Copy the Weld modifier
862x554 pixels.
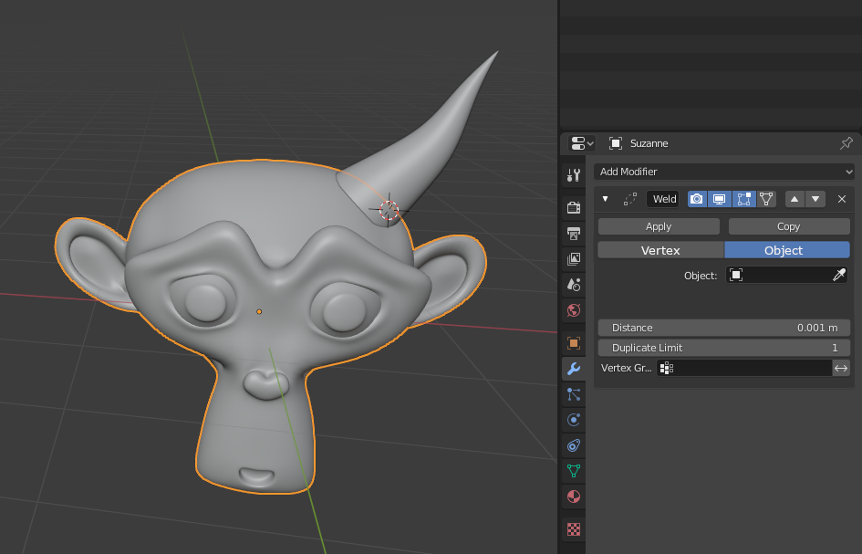[x=789, y=226]
